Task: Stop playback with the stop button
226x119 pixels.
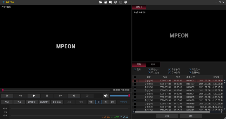Action: coord(47,96)
